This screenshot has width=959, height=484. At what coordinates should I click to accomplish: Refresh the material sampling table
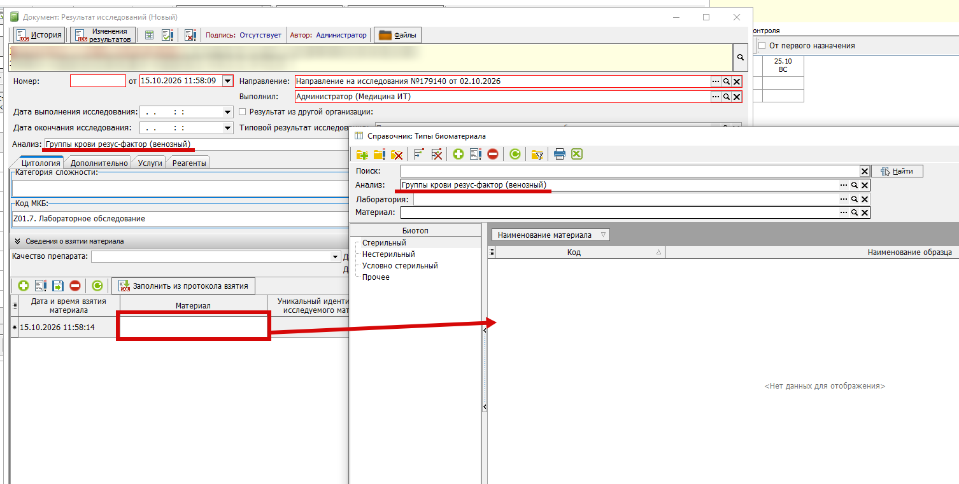tap(97, 286)
